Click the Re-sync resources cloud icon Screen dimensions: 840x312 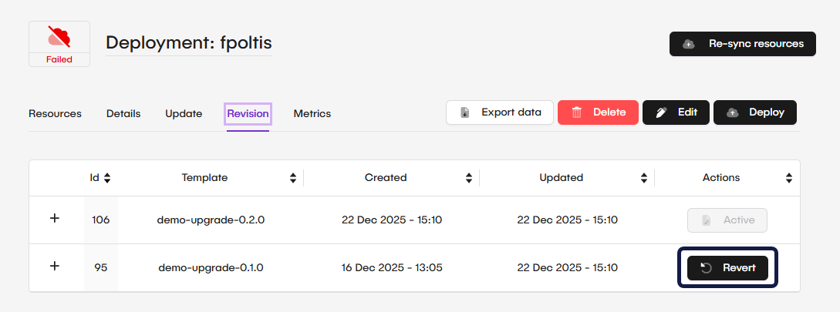tap(689, 44)
